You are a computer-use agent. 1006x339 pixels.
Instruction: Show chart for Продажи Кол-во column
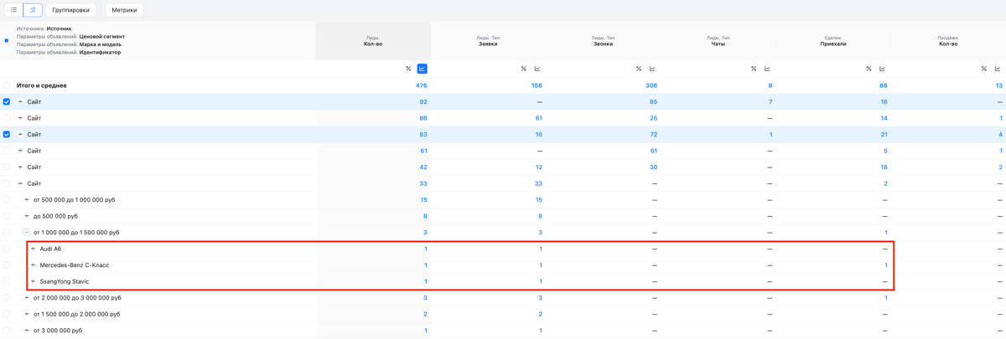[x=997, y=69]
